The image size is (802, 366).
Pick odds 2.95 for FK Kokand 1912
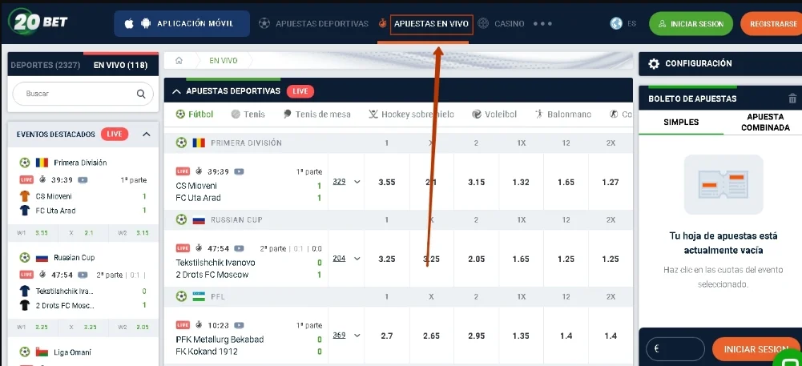pyautogui.click(x=476, y=336)
